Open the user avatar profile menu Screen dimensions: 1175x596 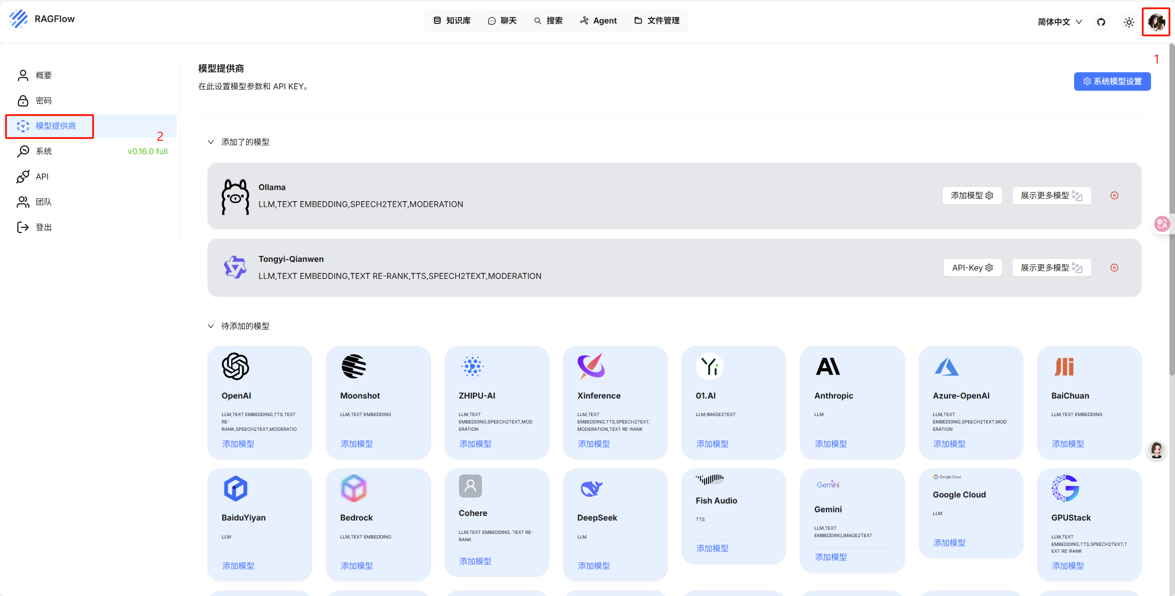tap(1156, 22)
